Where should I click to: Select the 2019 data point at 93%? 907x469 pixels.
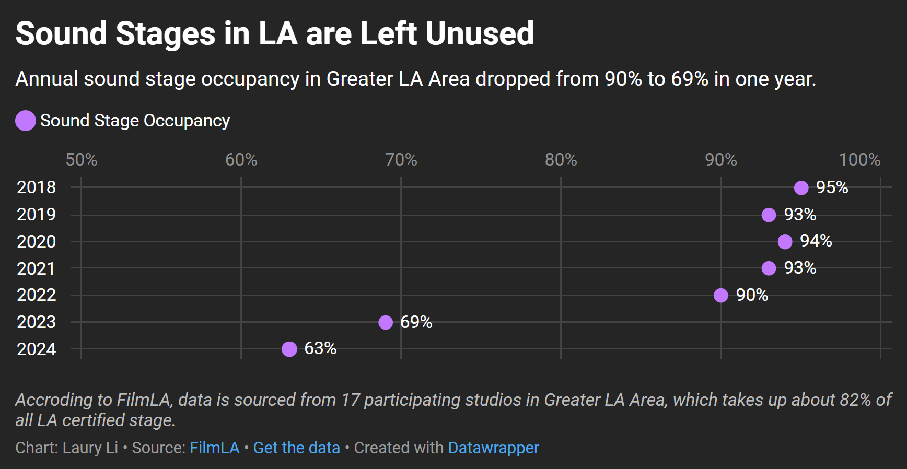click(769, 215)
